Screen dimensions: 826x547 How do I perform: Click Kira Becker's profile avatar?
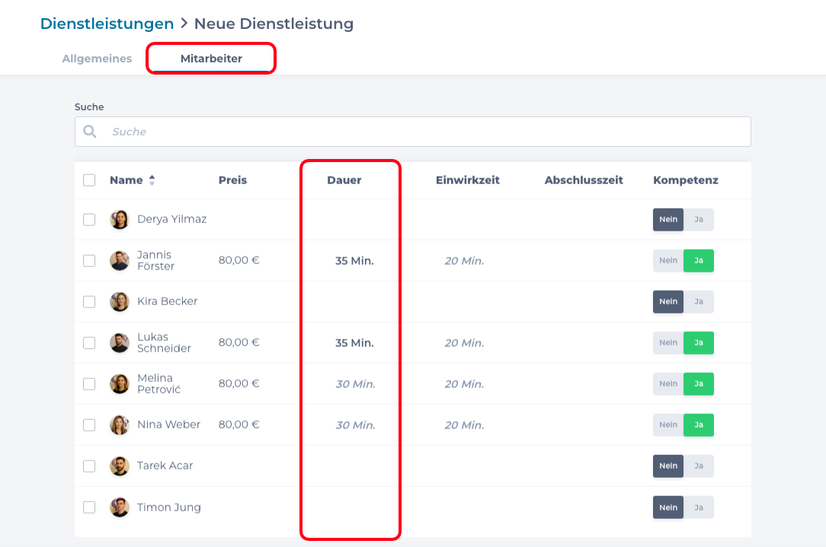tap(120, 302)
